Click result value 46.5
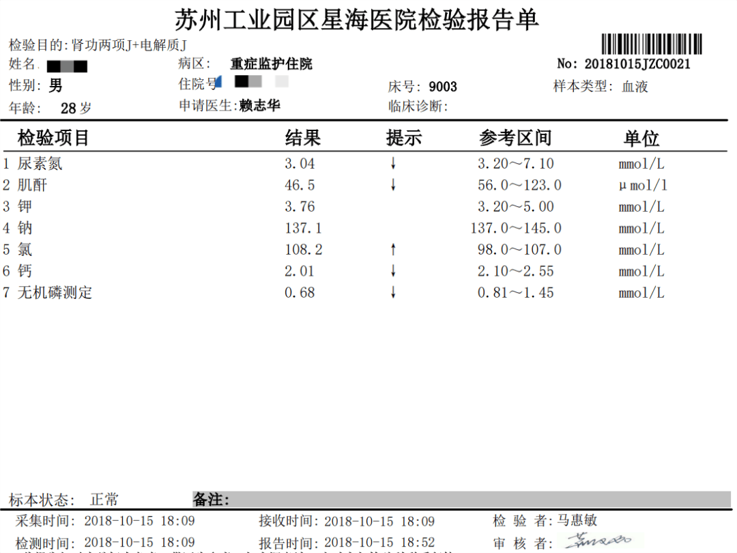 [300, 185]
